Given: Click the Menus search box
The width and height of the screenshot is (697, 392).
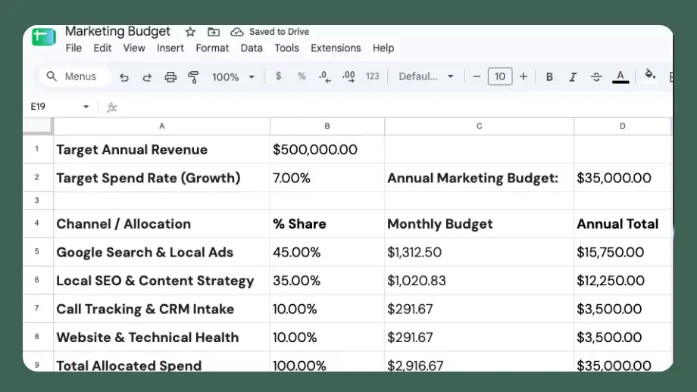Looking at the screenshot, I should pos(75,76).
